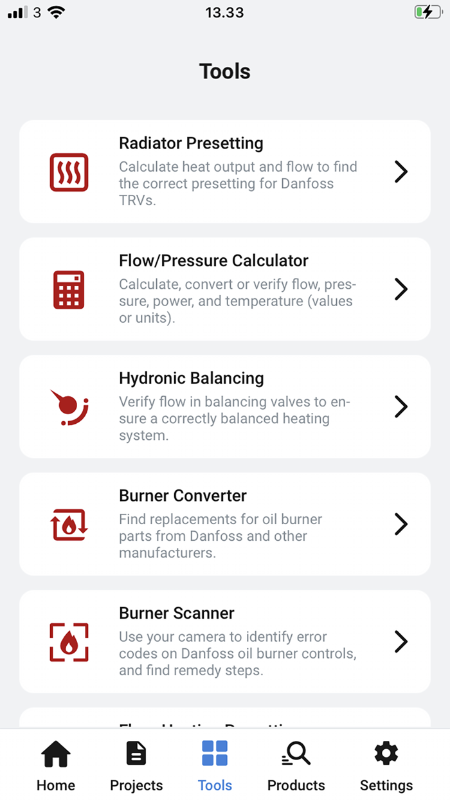The image size is (450, 800).
Task: Expand the Radiator Presetting entry via its chevron
Action: tap(401, 172)
